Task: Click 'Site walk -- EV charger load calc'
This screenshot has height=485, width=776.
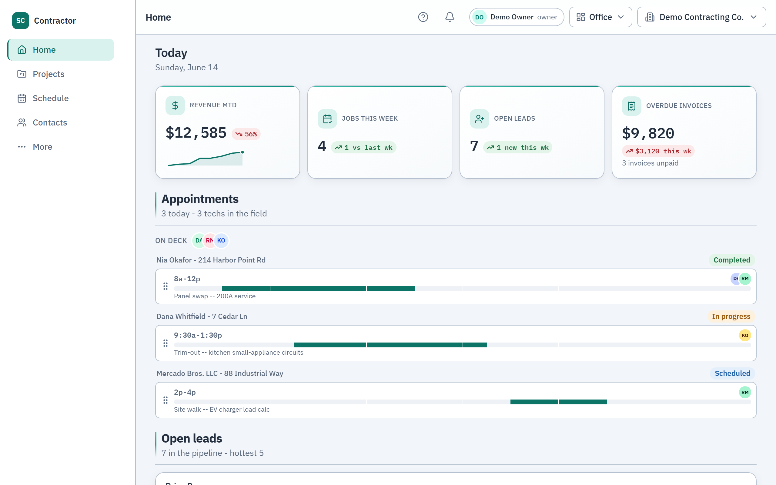Action: tap(222, 410)
